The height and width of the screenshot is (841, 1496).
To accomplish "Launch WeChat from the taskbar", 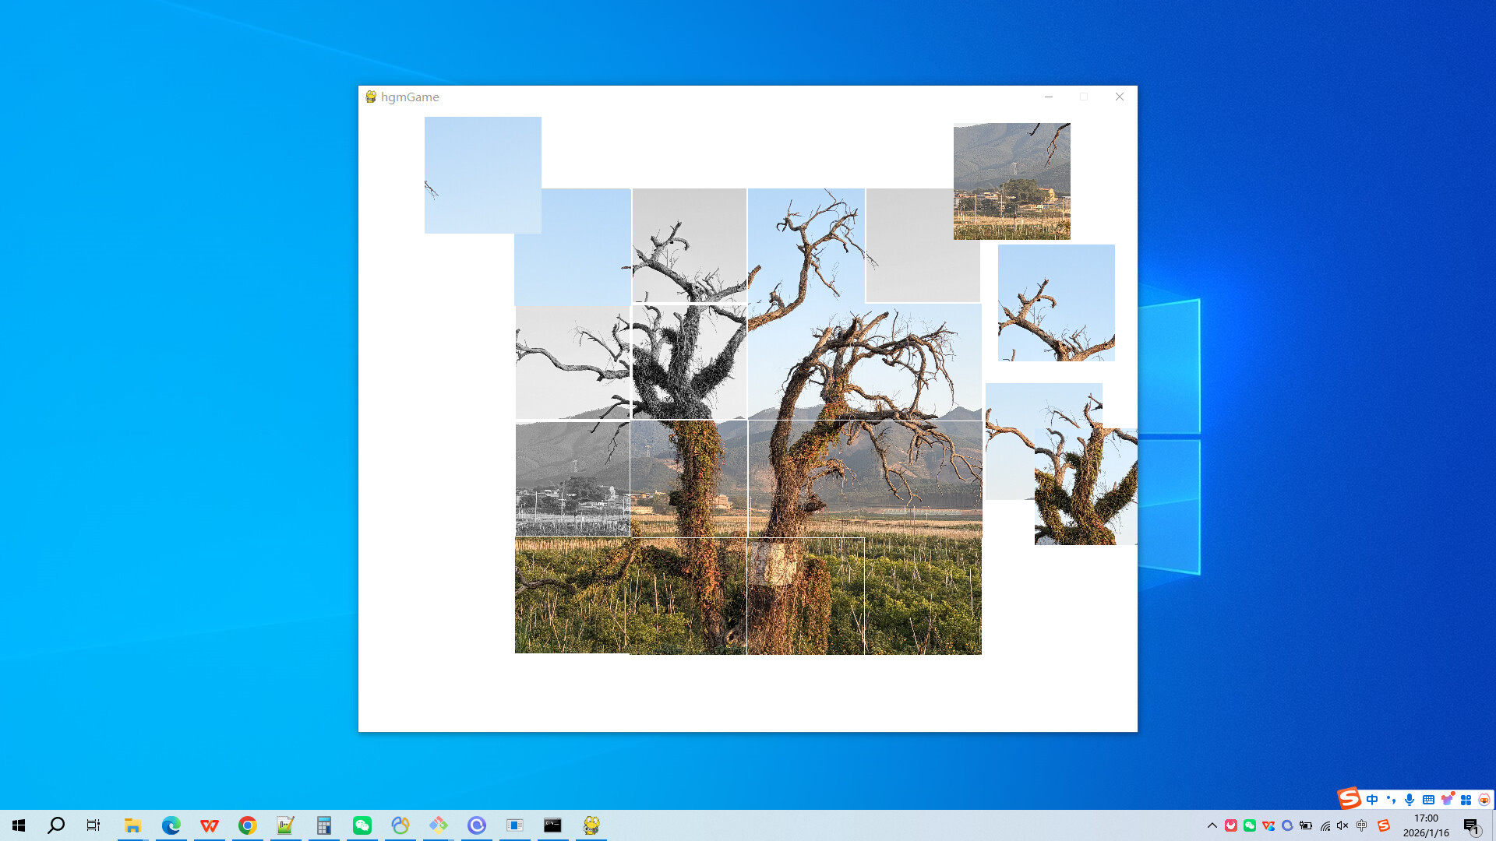I will (362, 827).
